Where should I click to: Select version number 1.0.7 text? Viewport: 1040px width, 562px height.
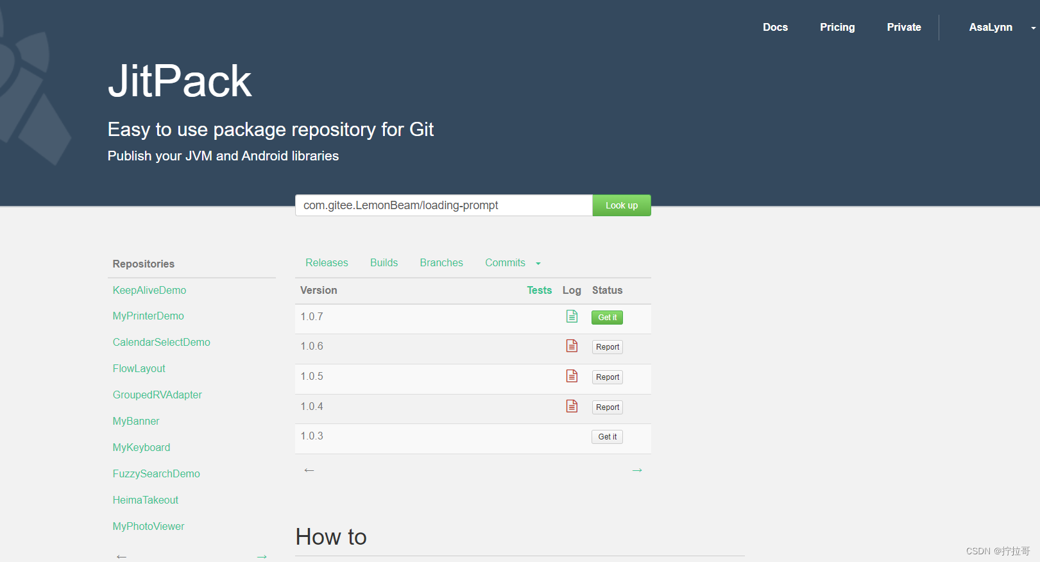click(x=312, y=316)
